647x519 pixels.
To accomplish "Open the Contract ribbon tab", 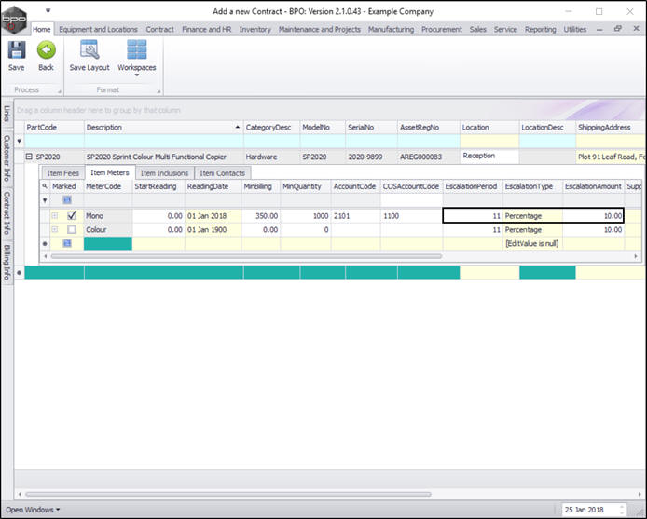I will pos(159,29).
